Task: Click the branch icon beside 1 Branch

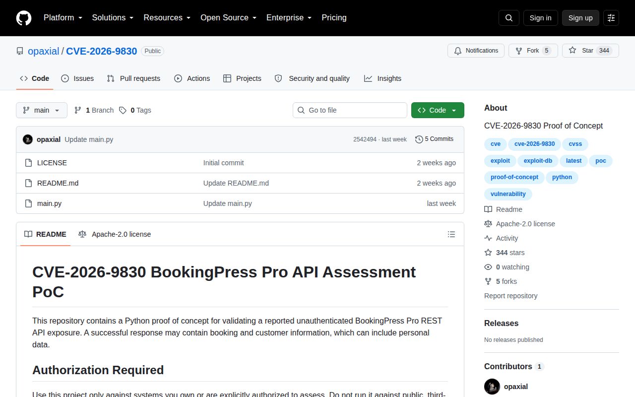Action: point(78,110)
